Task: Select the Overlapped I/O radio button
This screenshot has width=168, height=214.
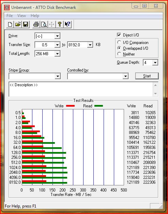Action: 119,48
